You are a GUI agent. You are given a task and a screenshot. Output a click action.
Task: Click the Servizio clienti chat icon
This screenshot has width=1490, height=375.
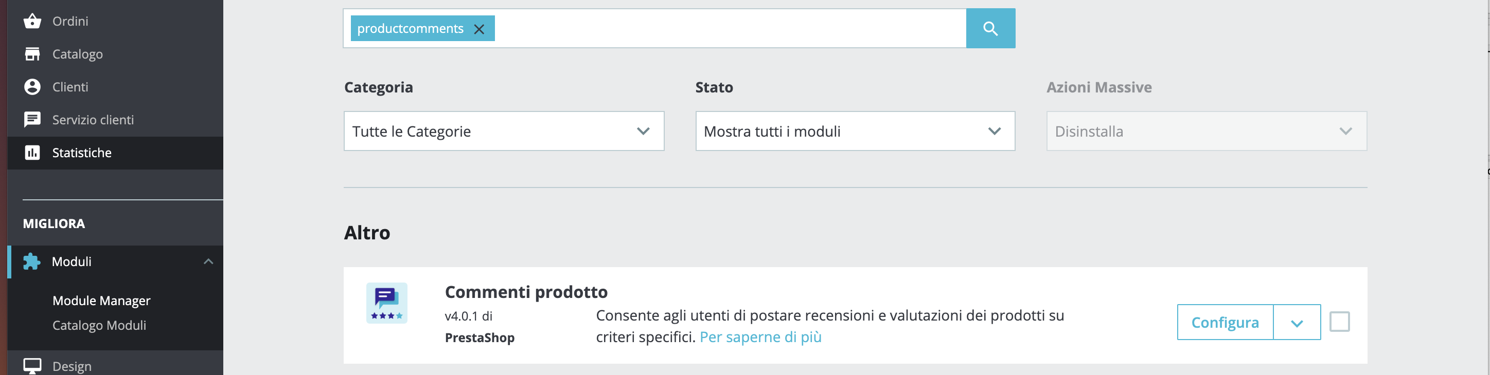click(32, 120)
